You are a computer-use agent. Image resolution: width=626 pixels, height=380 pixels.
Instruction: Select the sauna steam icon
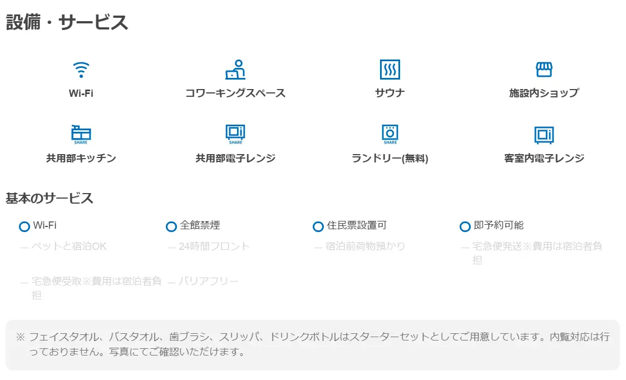pos(390,70)
